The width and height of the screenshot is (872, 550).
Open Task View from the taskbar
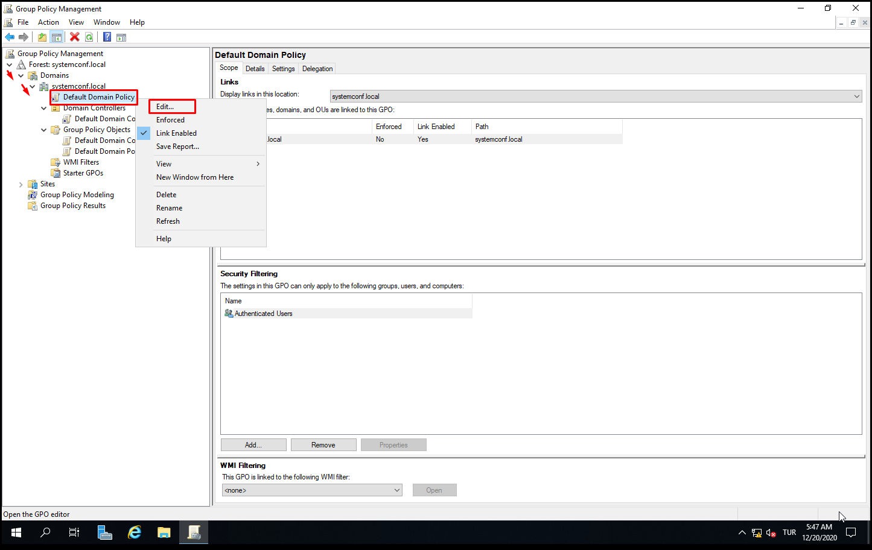(x=74, y=533)
